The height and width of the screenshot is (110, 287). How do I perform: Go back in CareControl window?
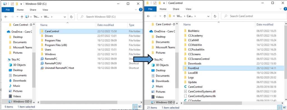pyautogui.click(x=149, y=16)
